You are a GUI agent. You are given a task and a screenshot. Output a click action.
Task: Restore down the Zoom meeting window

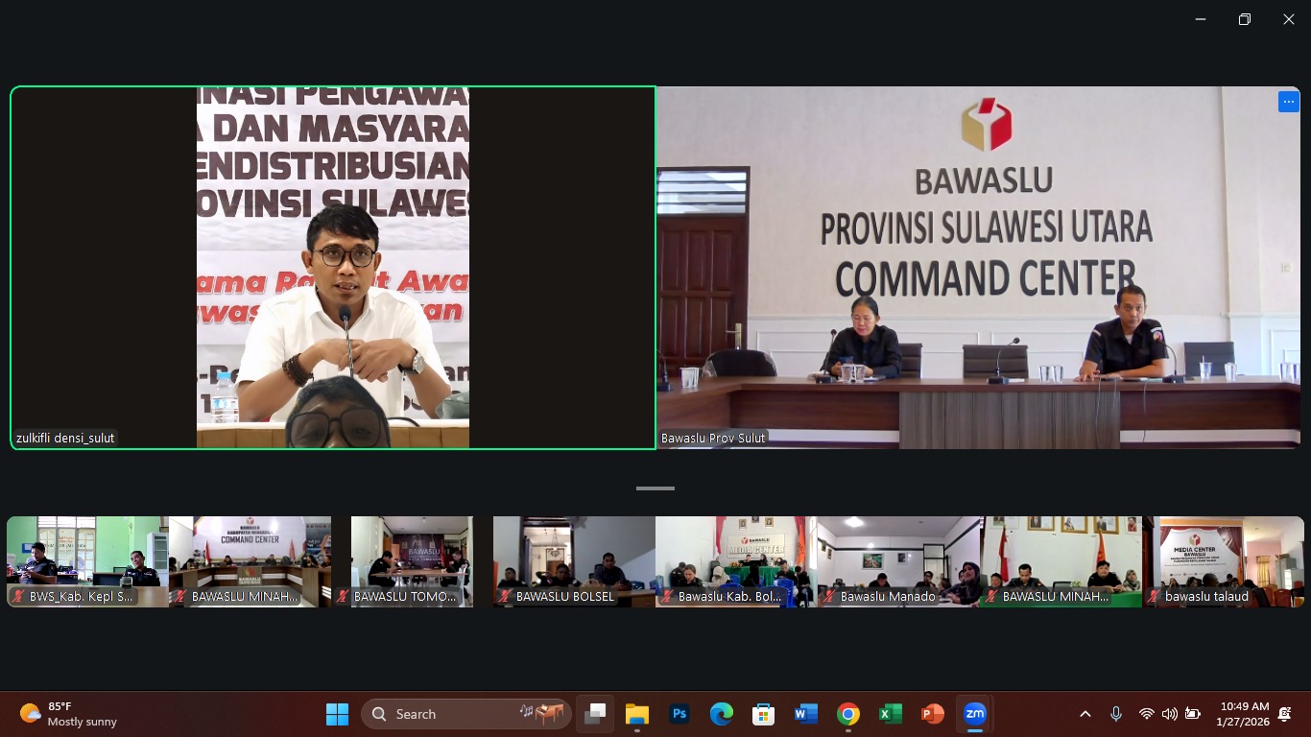1245,19
